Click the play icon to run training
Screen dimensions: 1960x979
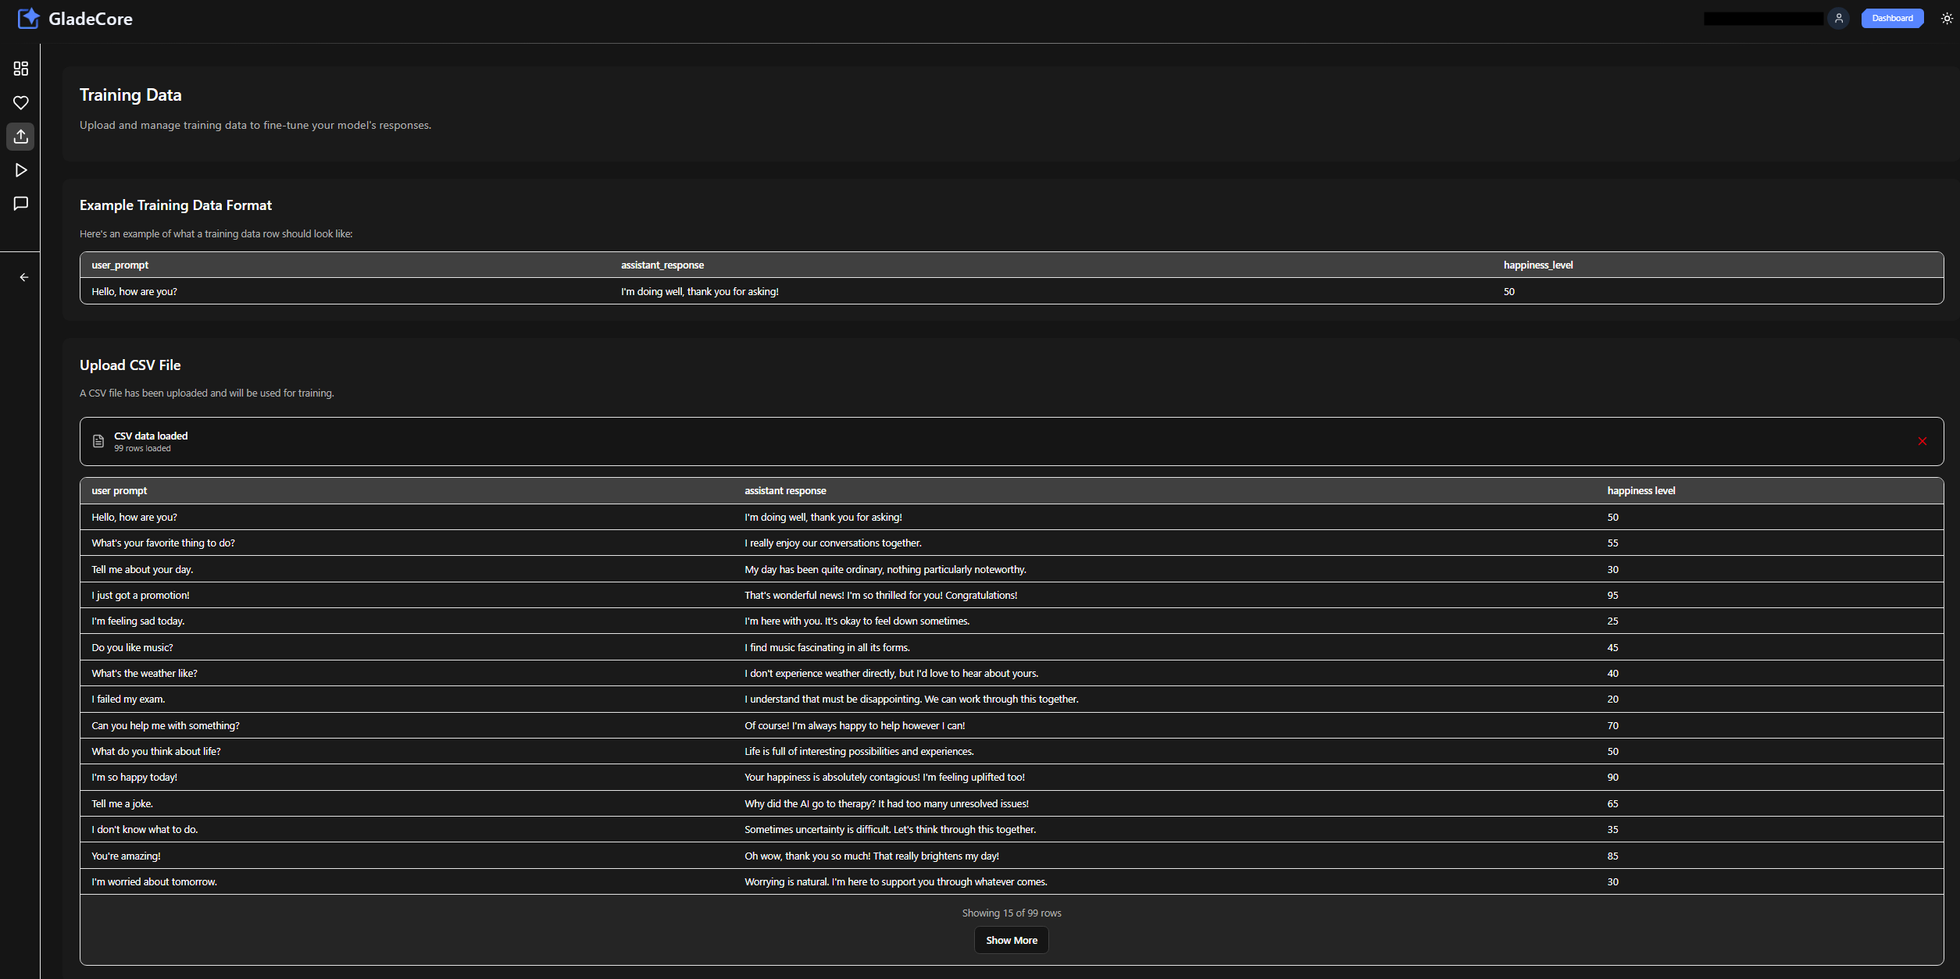tap(21, 169)
